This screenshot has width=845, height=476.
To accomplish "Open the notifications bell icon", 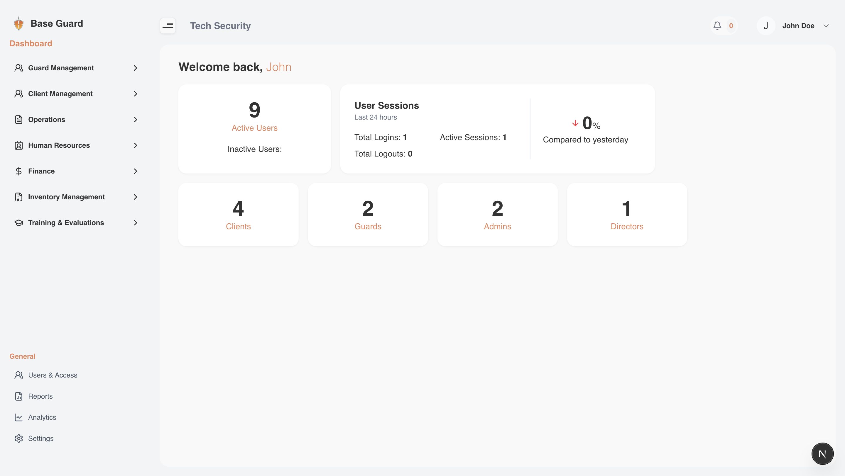I will tap(717, 25).
